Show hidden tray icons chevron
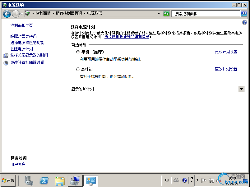The image size is (250, 187). coord(197,180)
